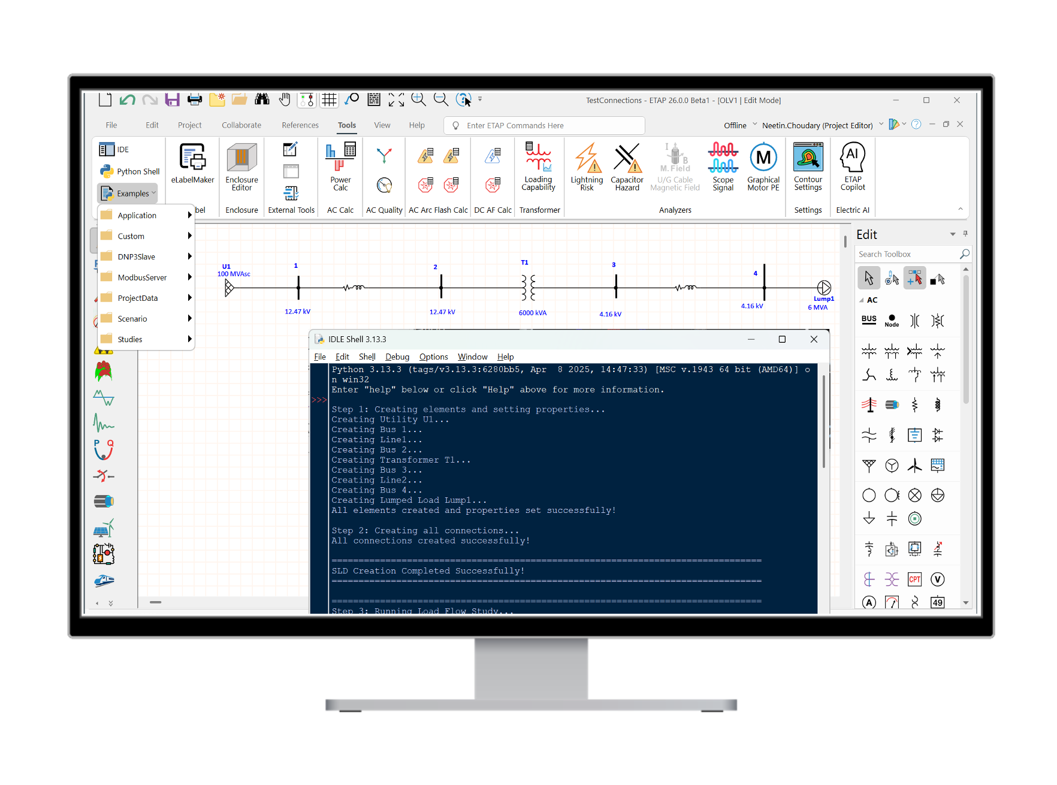
Task: Click the binoculars Find icon
Action: [x=262, y=99]
